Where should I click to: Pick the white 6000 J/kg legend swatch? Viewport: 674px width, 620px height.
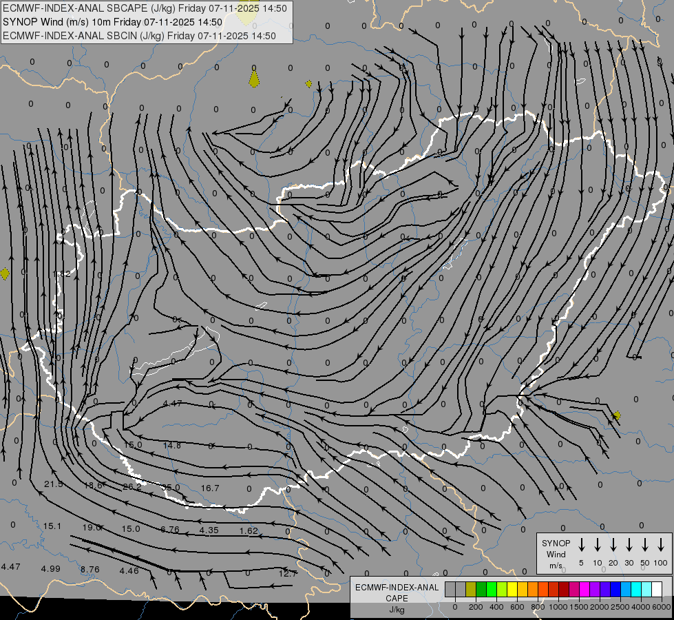click(x=657, y=589)
